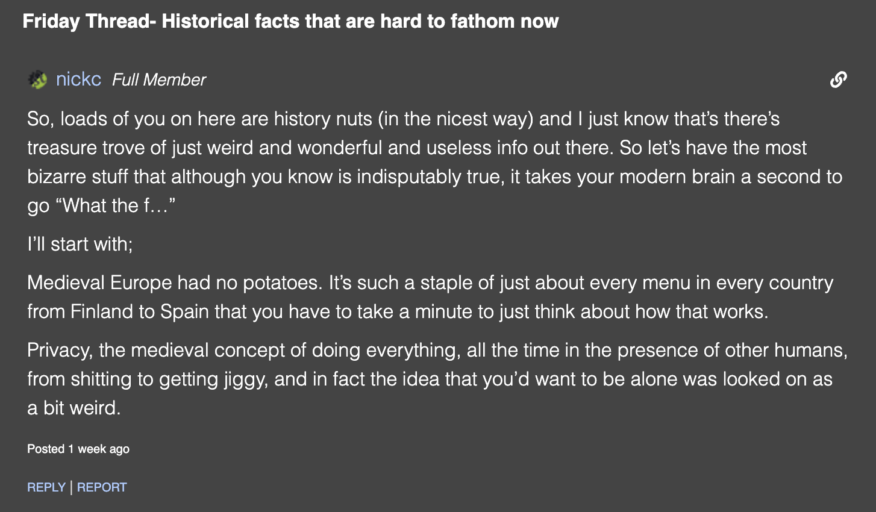Click the "Full Member" rank label

click(159, 80)
